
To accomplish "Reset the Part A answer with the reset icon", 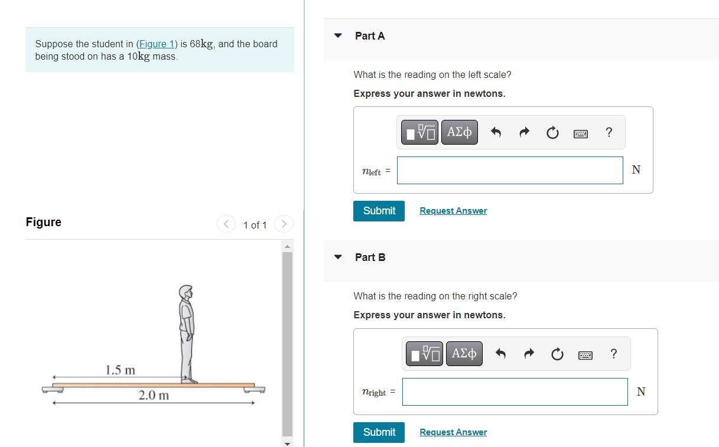I will tap(552, 132).
